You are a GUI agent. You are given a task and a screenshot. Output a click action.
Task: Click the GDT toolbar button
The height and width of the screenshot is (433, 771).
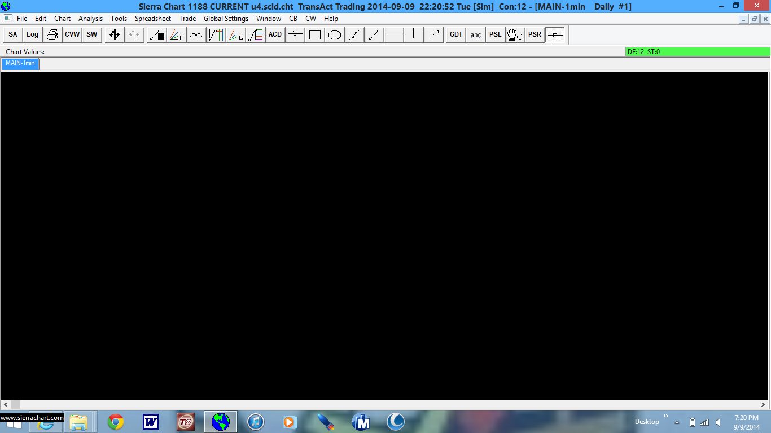(x=456, y=34)
